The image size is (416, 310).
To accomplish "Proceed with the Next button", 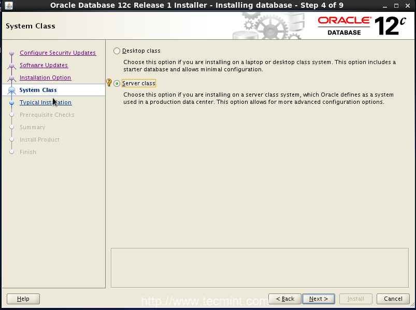I will pos(319,299).
